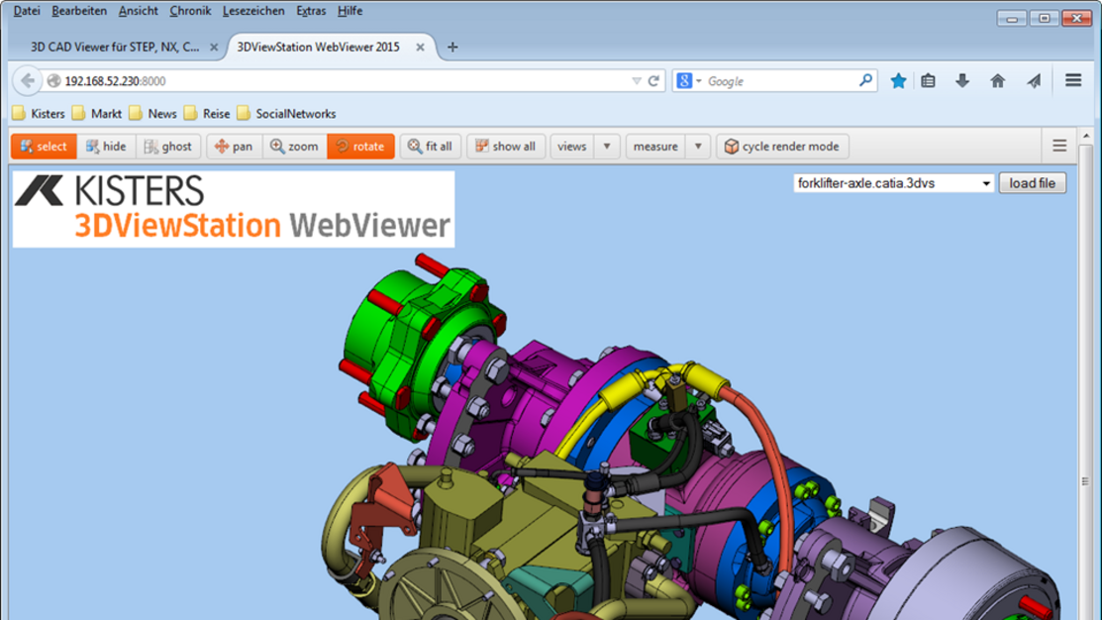Open the Reise bookmark folder
Image resolution: width=1102 pixels, height=620 pixels.
[207, 113]
